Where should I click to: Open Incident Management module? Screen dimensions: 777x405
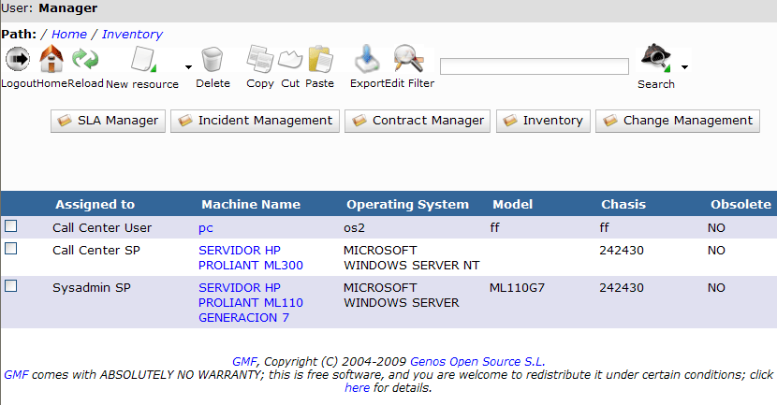pyautogui.click(x=255, y=121)
